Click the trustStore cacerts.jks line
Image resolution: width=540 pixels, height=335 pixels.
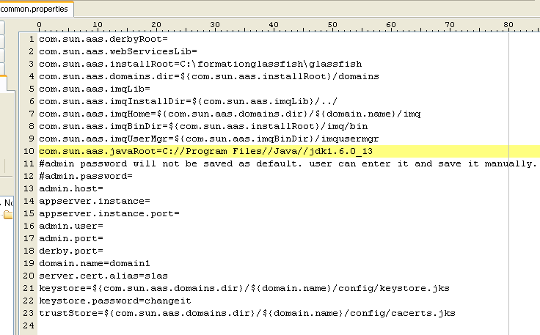pyautogui.click(x=247, y=312)
